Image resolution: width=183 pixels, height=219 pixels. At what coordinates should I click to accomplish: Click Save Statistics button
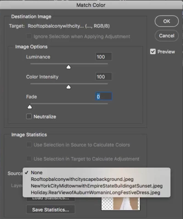click(50, 209)
